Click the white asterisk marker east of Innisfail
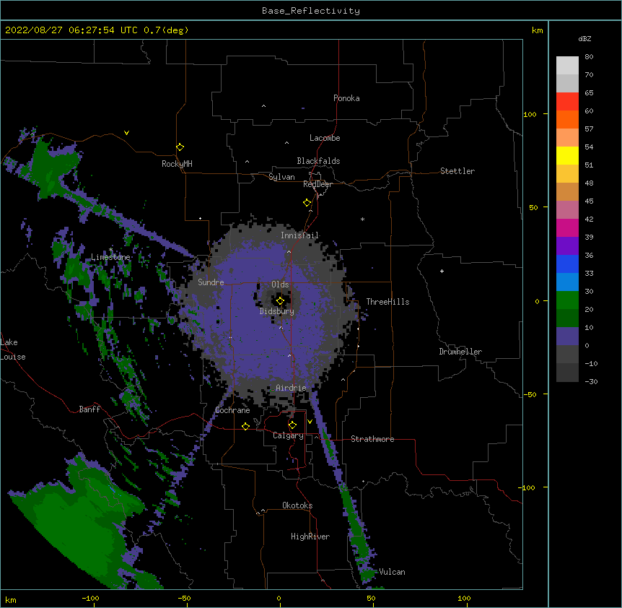Screen dimensions: 622x608 tap(362, 219)
